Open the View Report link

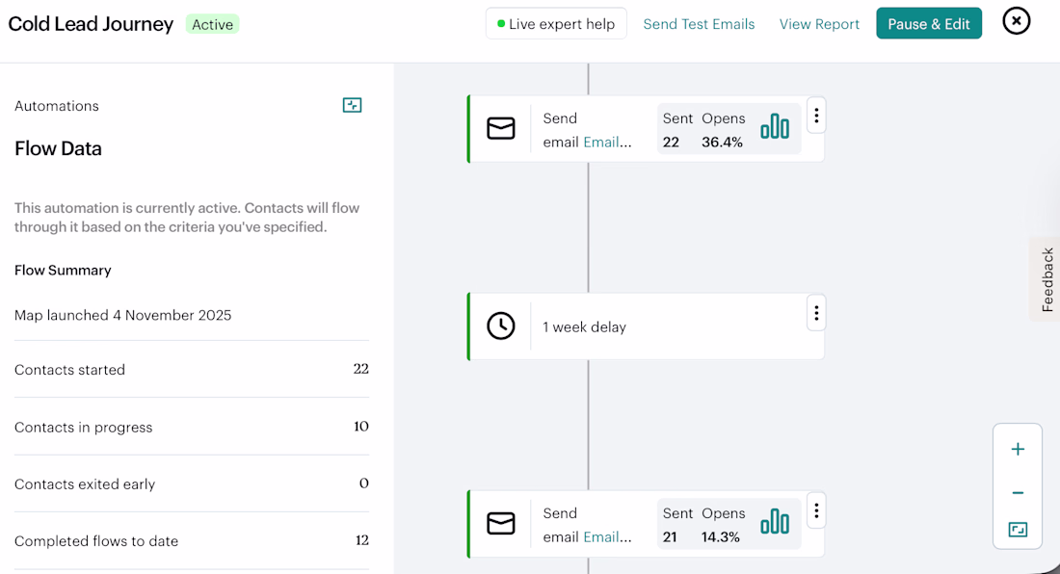tap(819, 24)
